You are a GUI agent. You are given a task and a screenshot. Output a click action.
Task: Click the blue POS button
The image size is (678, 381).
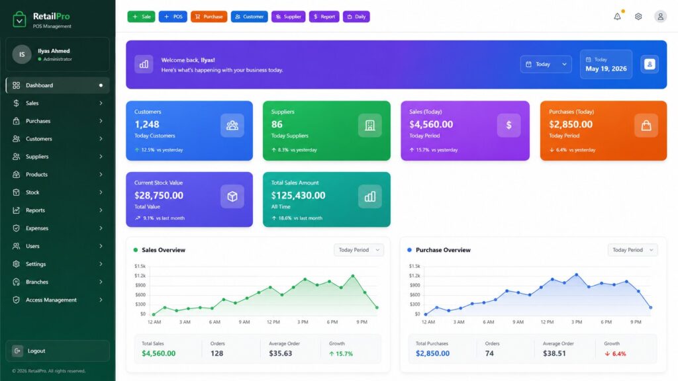pos(173,17)
